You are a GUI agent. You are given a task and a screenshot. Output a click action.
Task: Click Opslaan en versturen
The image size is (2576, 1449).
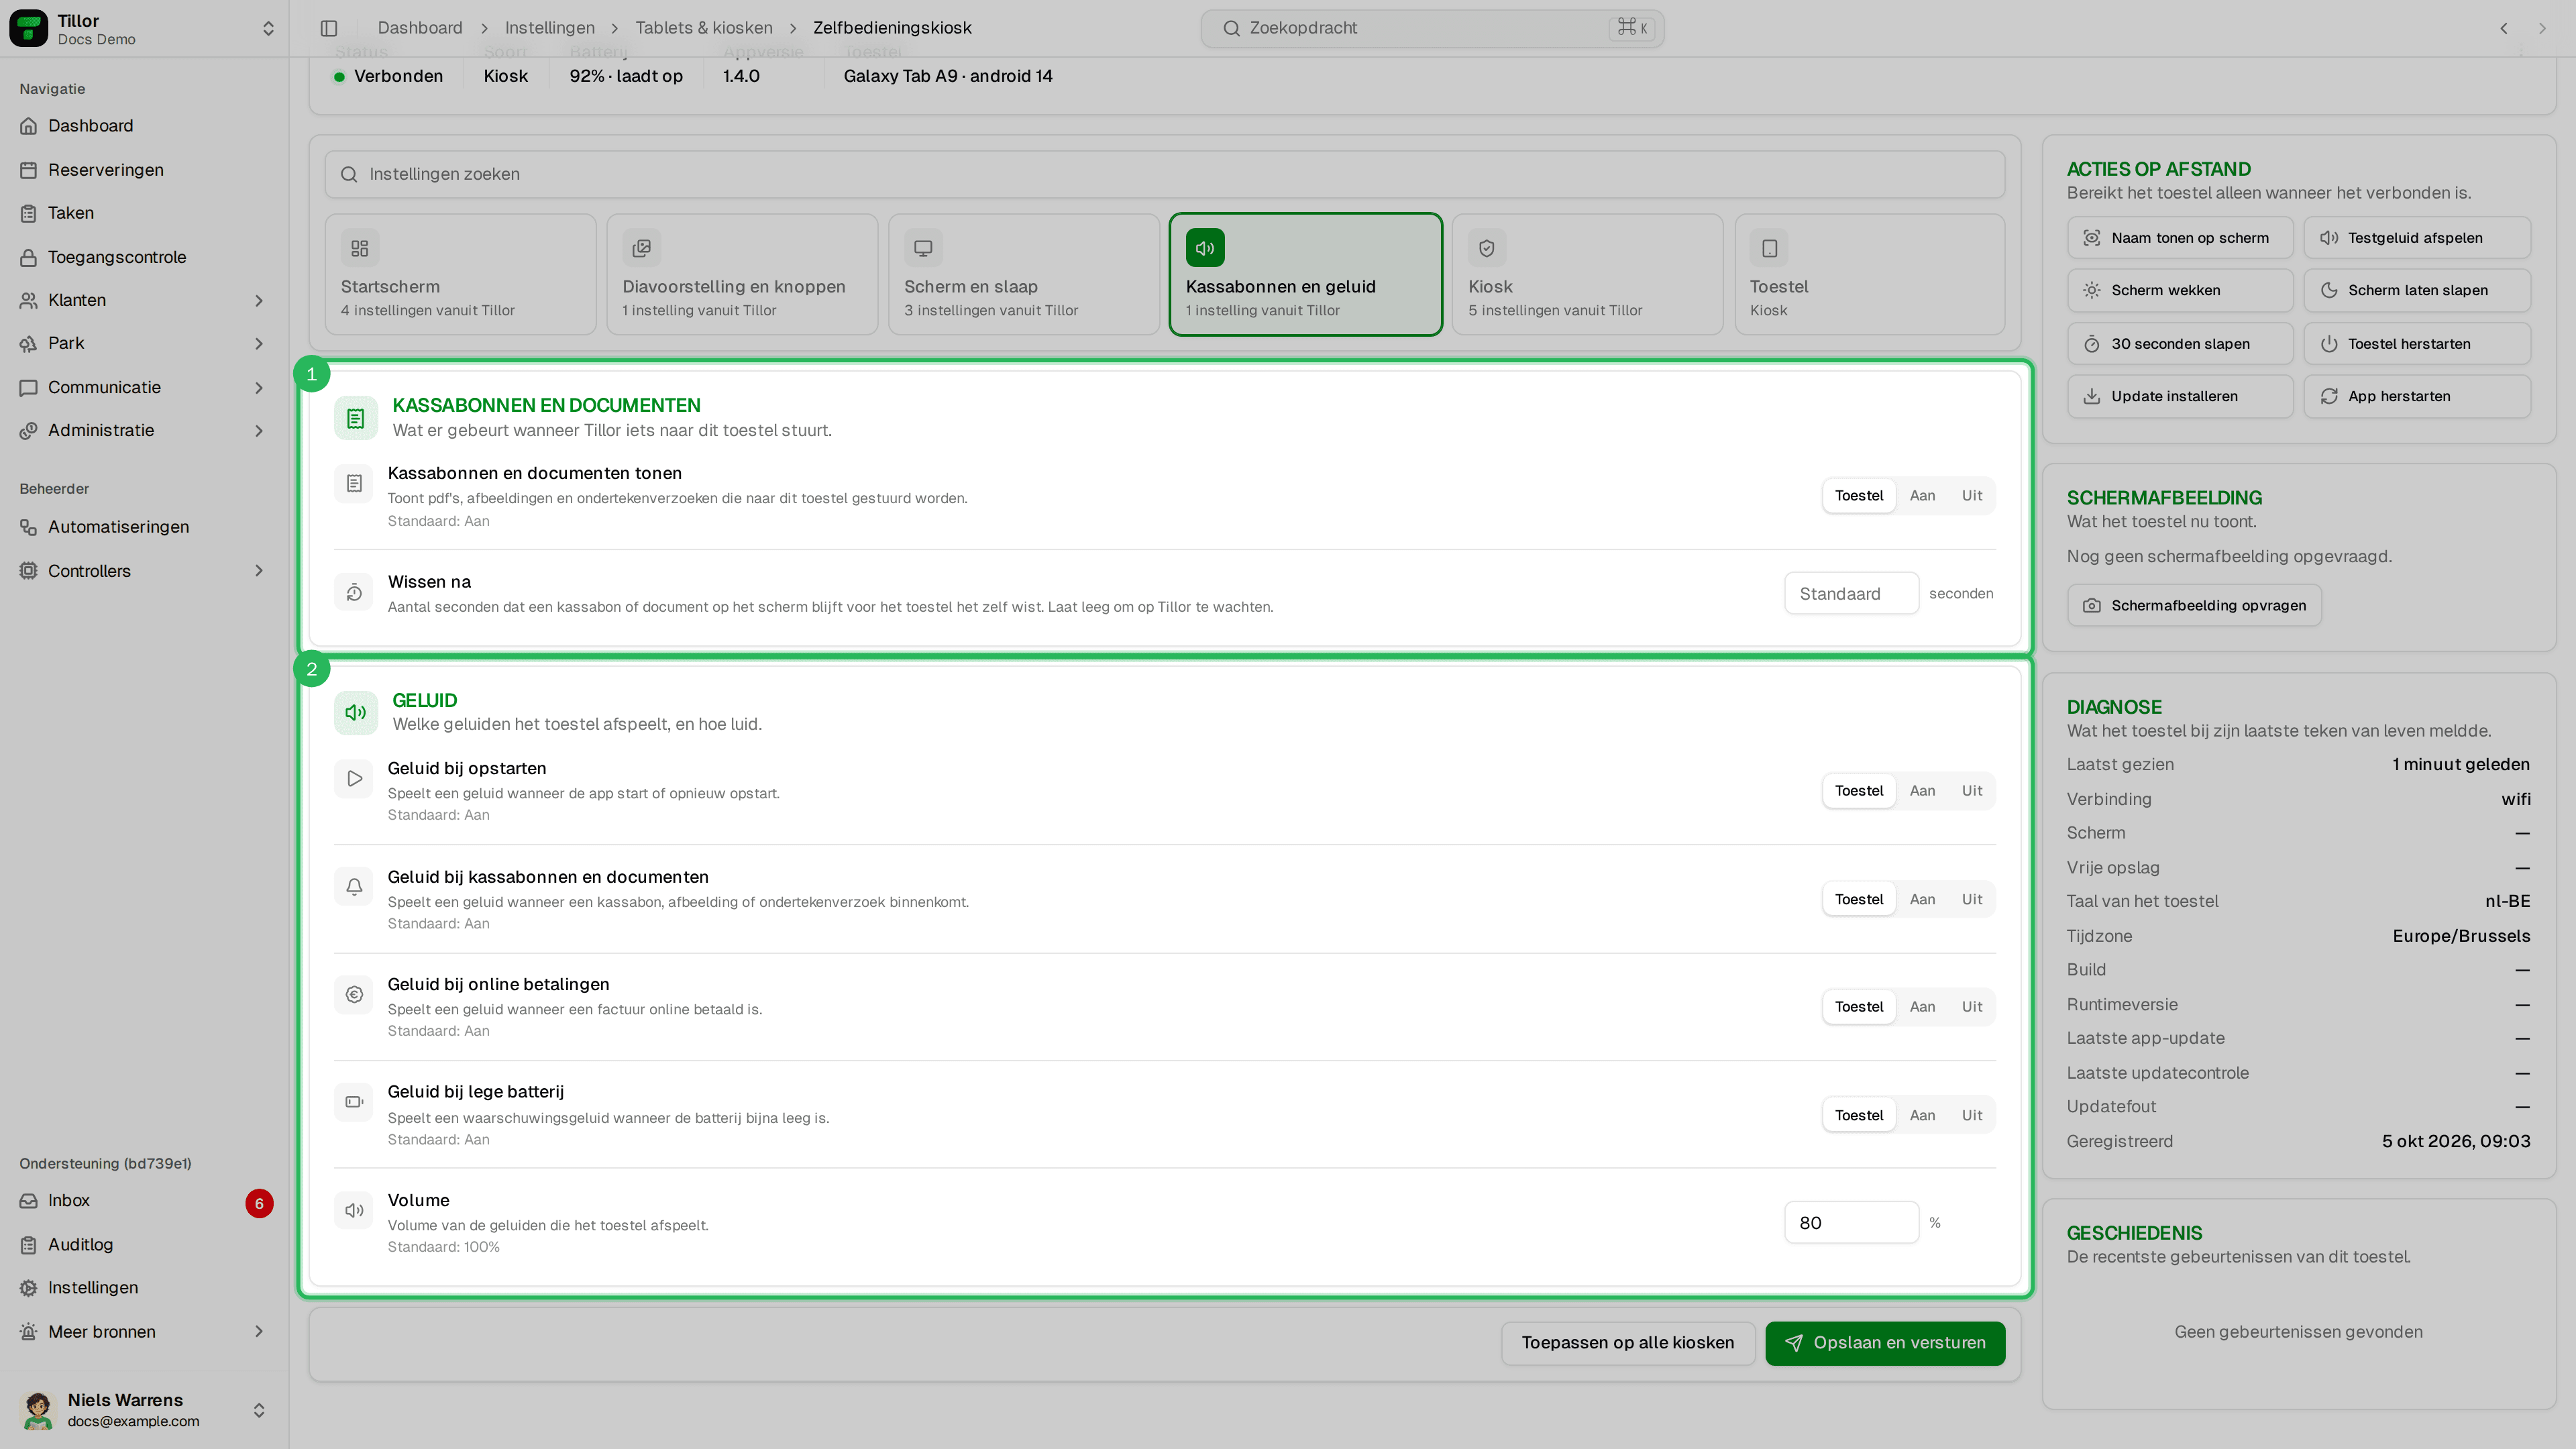[x=1885, y=1343]
